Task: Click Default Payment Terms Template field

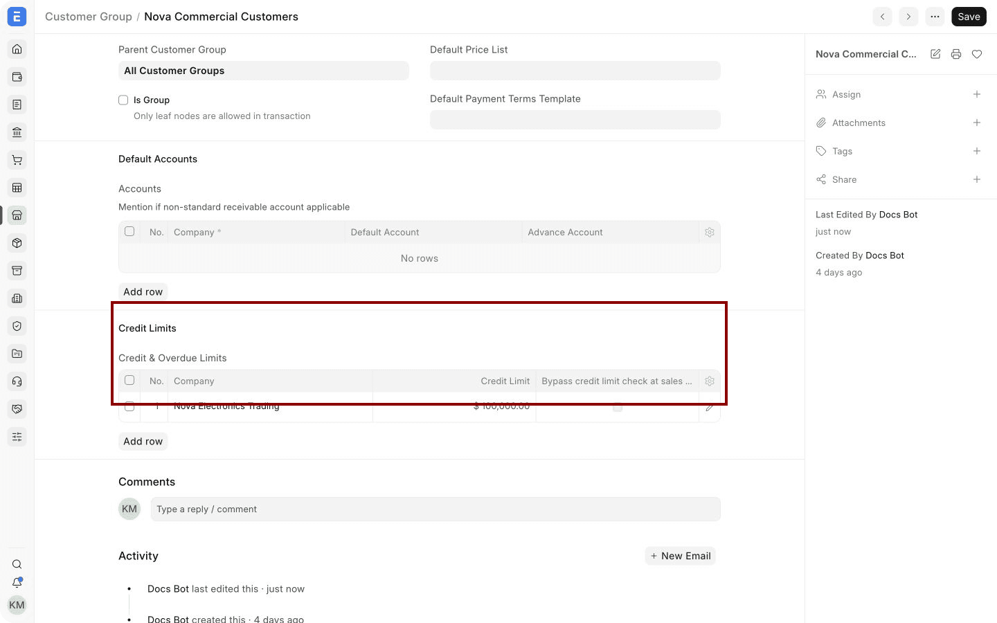Action: pyautogui.click(x=575, y=120)
